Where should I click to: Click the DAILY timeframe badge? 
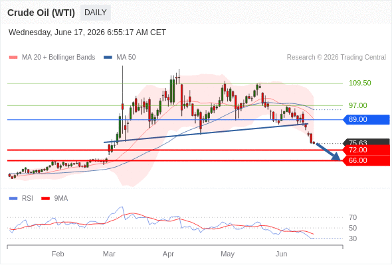[x=96, y=13]
